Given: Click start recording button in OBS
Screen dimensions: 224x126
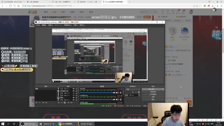Looking at the screenshot, I should (x=153, y=92).
